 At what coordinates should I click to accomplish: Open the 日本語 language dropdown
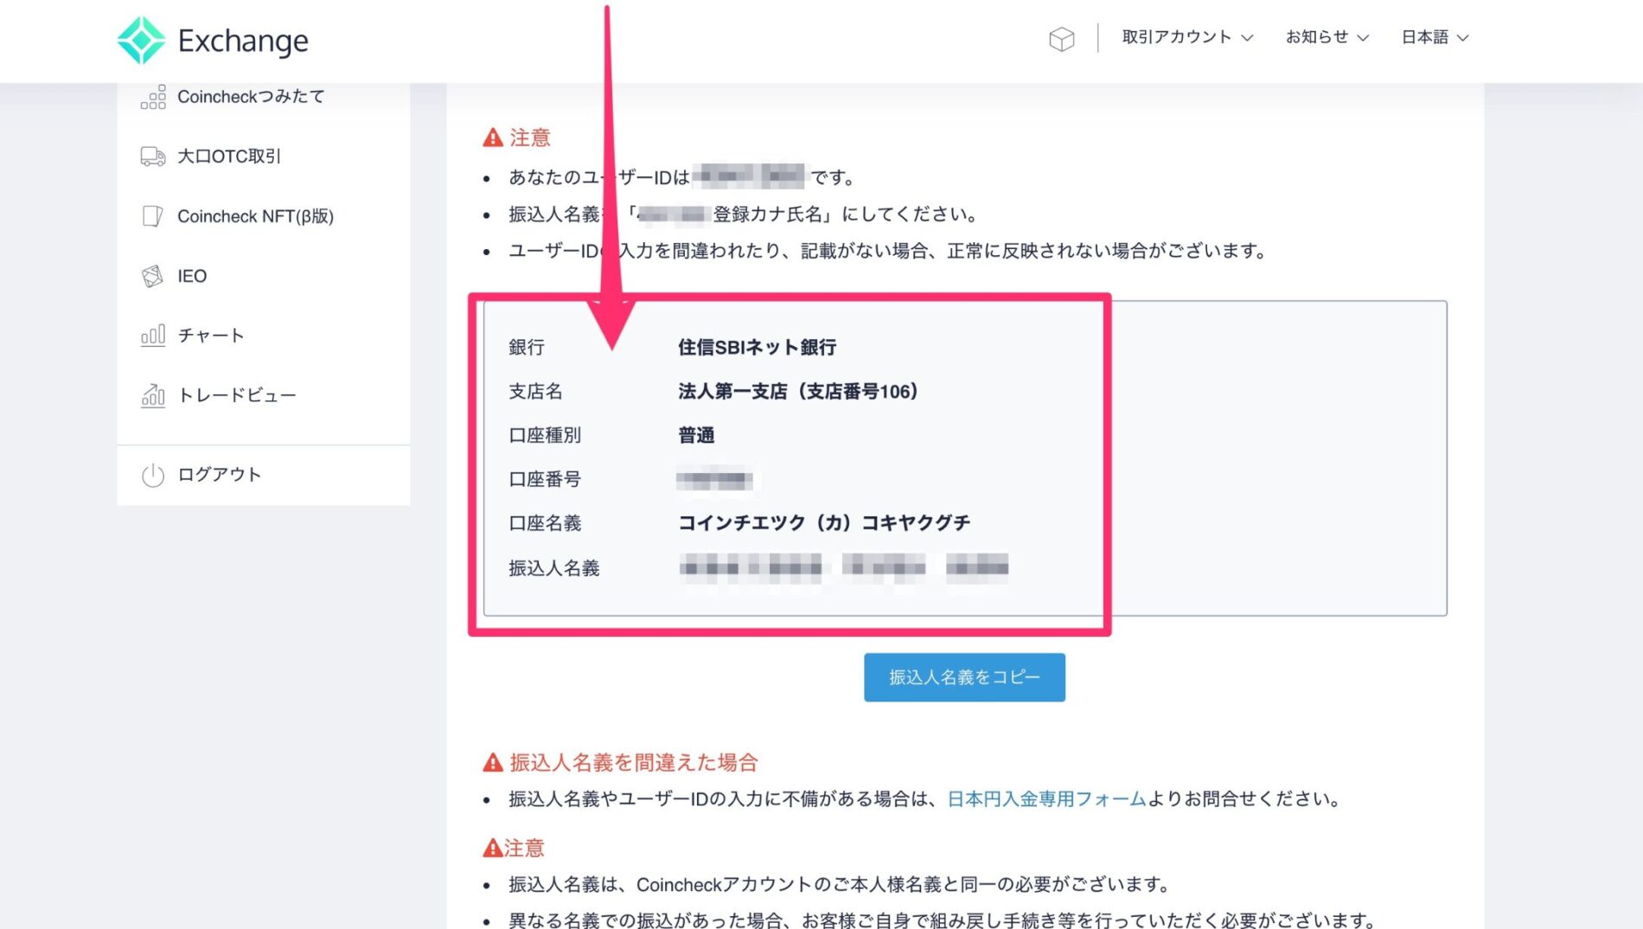pos(1435,37)
